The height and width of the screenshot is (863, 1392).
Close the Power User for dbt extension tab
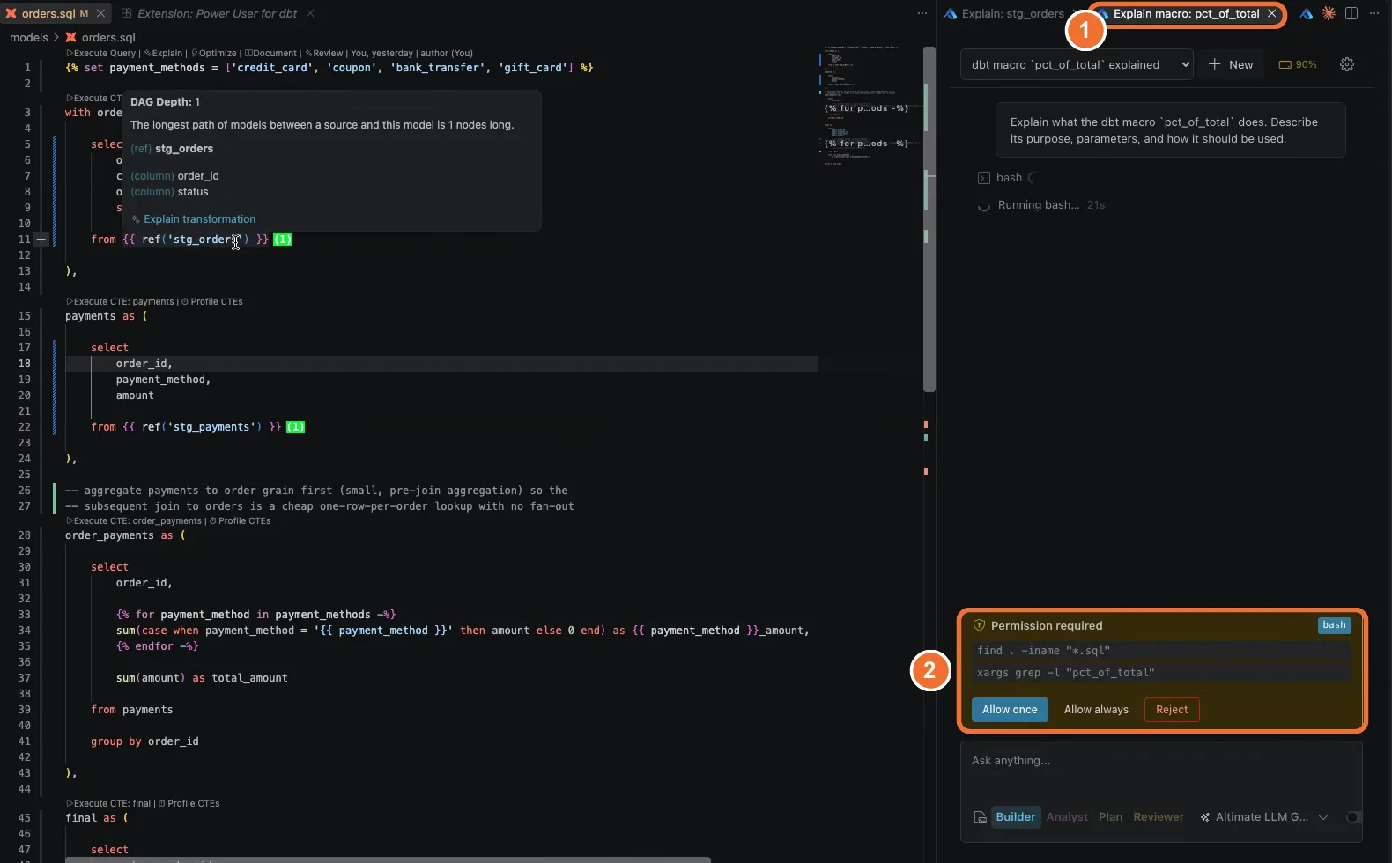310,13
